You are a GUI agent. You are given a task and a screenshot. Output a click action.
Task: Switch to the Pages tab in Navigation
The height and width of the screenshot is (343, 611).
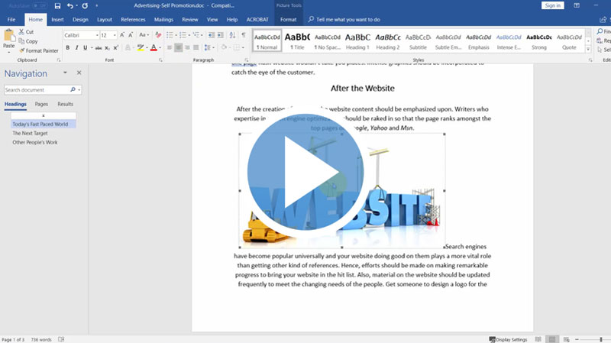pyautogui.click(x=41, y=104)
